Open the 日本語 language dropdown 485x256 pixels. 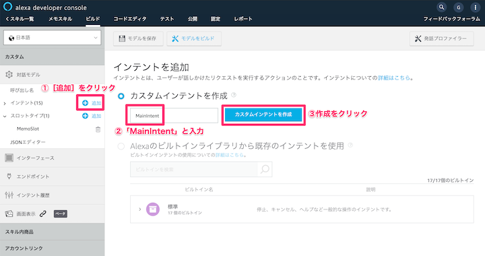[x=53, y=38]
